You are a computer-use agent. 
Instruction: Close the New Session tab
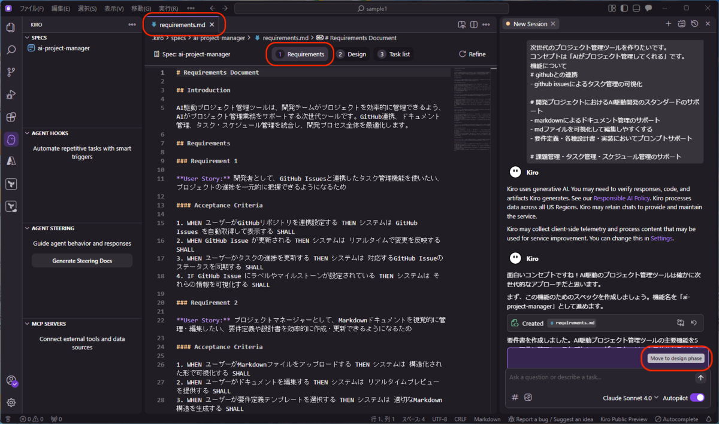(553, 24)
